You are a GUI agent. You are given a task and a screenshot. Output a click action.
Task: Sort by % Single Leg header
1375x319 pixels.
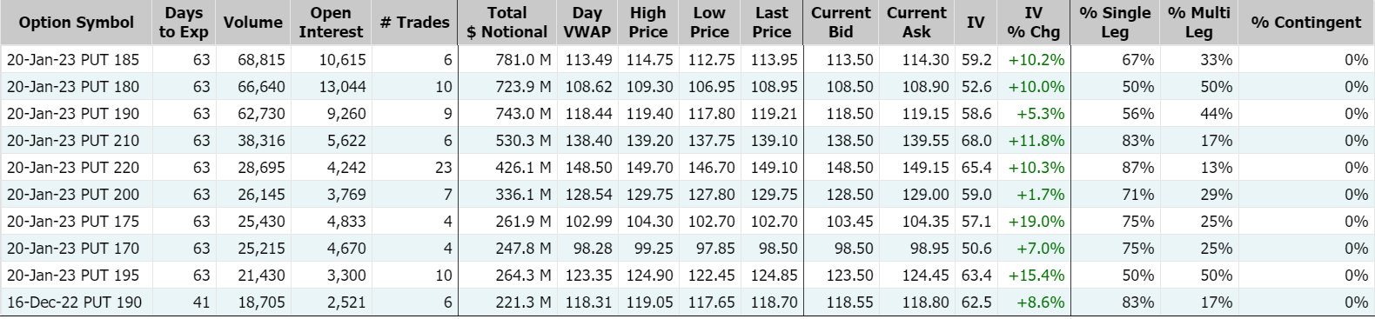[x=1115, y=23]
